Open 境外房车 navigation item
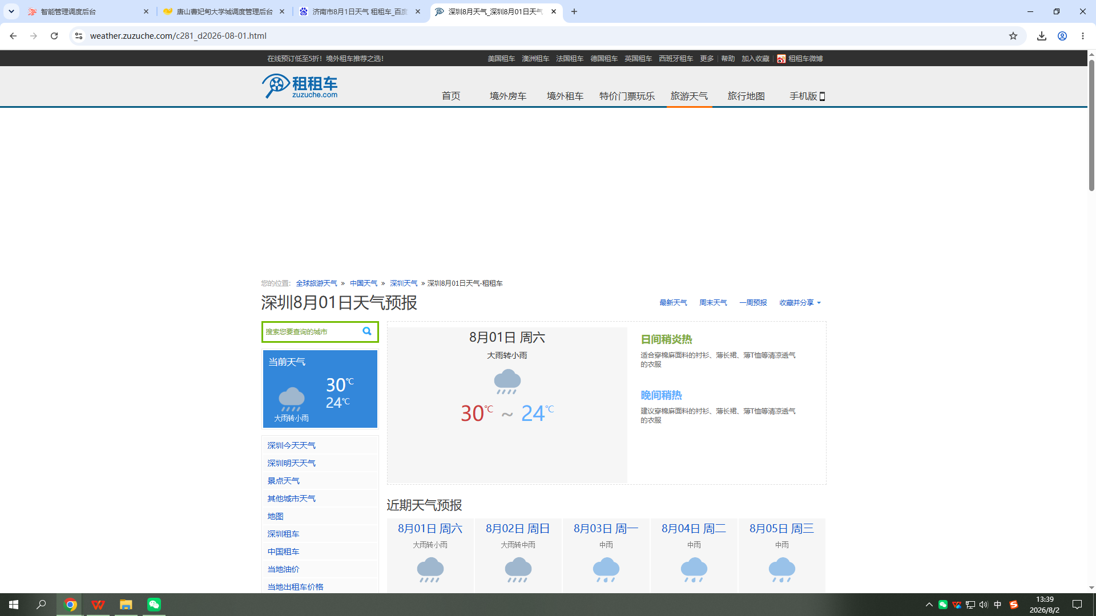This screenshot has height=616, width=1096. coord(508,96)
